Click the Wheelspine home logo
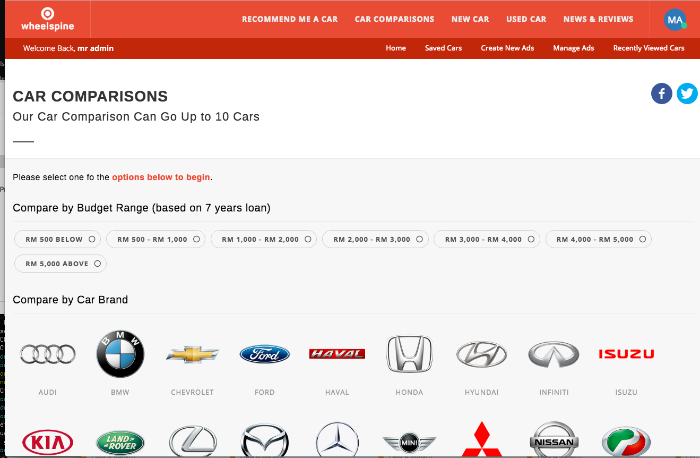The height and width of the screenshot is (458, 700). pos(48,19)
